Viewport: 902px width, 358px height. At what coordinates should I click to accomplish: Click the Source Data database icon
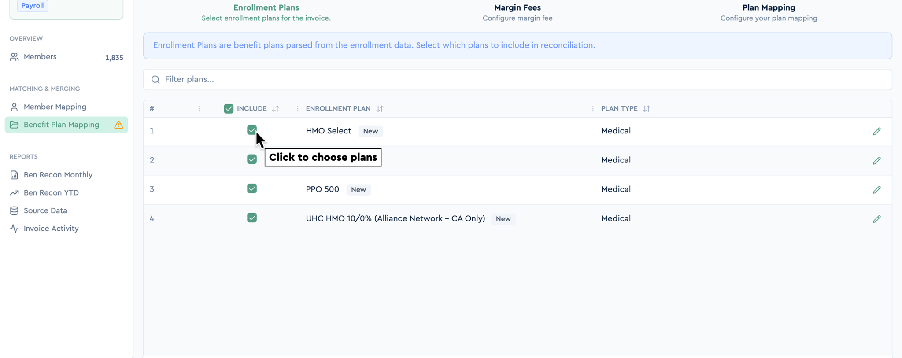14,210
